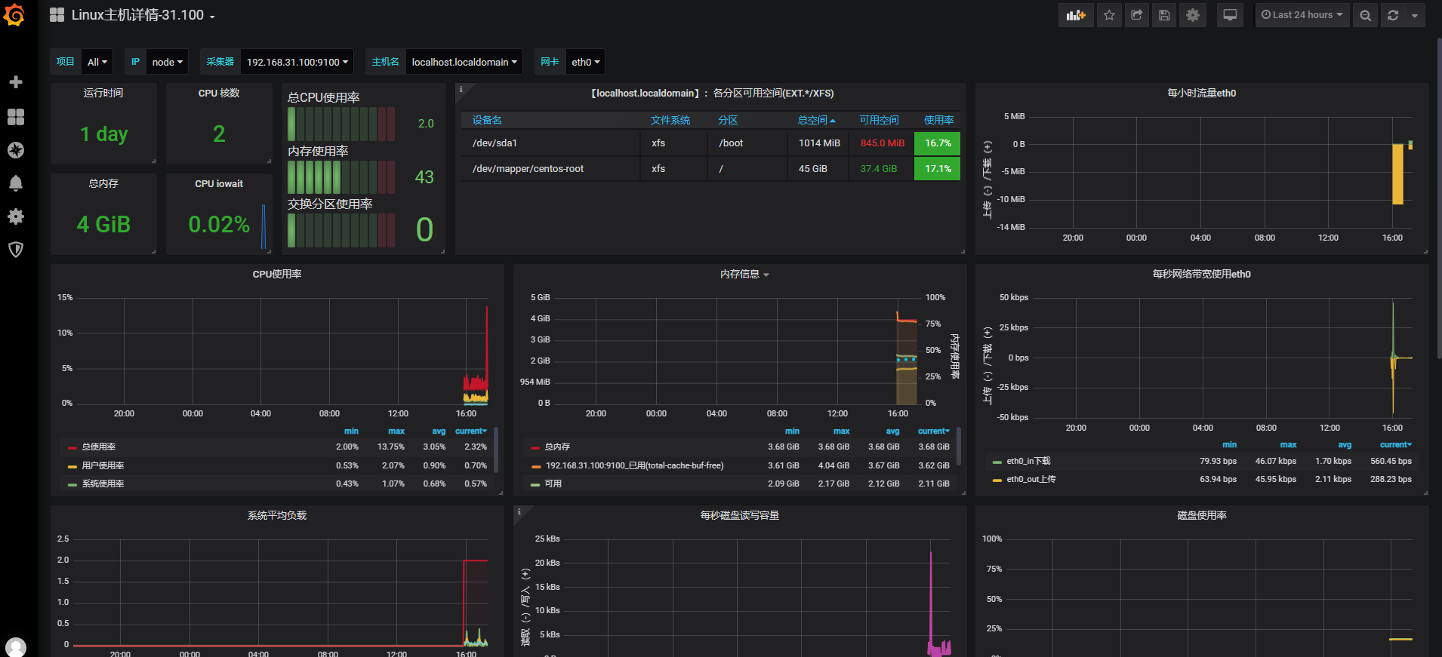
Task: Open the 内存信息 panel title menu
Action: click(x=744, y=275)
